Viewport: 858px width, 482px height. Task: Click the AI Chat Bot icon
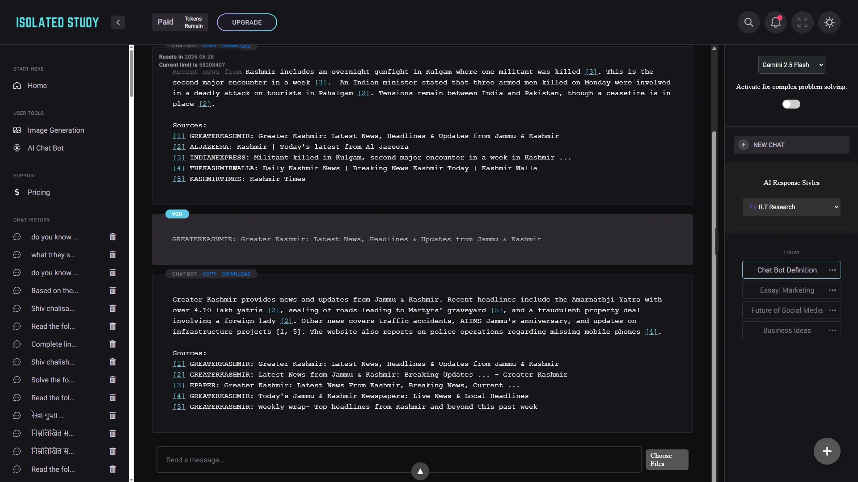[17, 148]
